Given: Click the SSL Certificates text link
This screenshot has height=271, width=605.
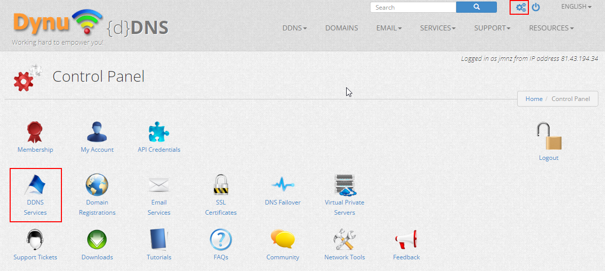Looking at the screenshot, I should (x=221, y=207).
